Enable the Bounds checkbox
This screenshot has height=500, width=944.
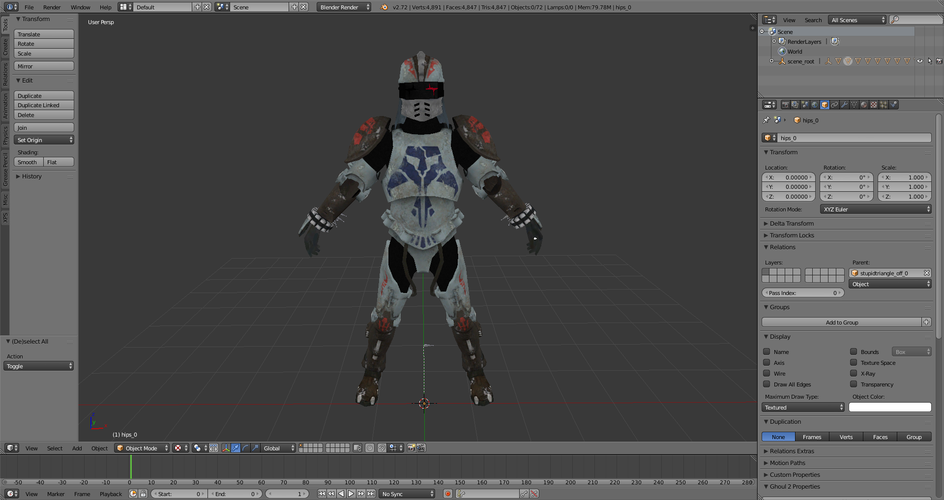(x=854, y=352)
